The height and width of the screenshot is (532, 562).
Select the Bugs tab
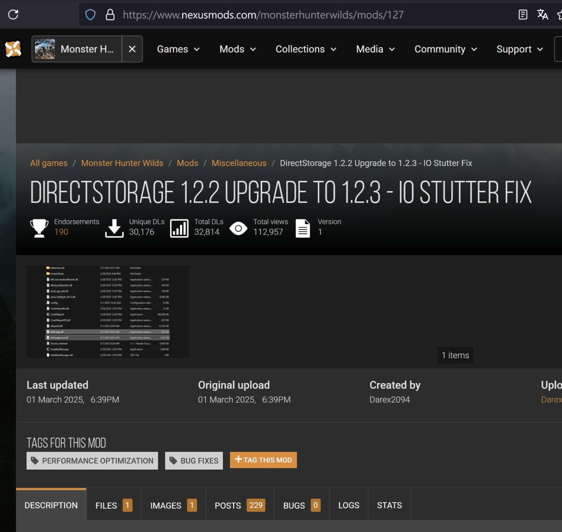click(x=301, y=505)
